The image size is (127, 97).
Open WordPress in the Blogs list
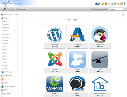(10, 21)
